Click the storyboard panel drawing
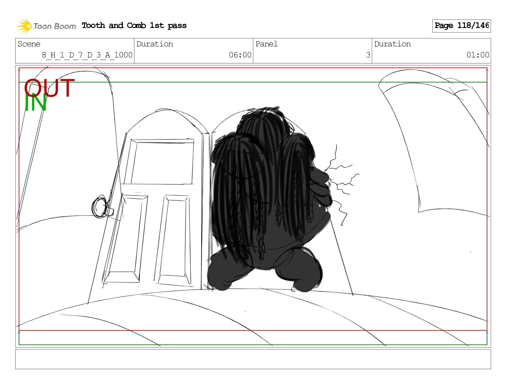Image resolution: width=507 pixels, height=392 pixels. tap(253, 206)
